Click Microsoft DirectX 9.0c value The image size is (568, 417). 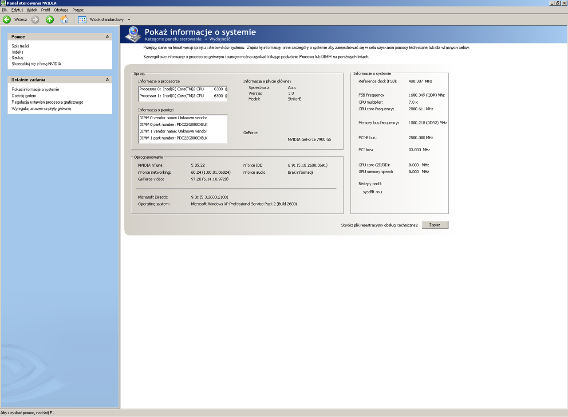point(209,197)
